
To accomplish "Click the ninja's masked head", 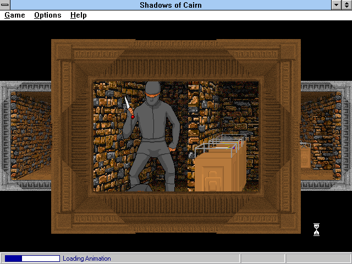I will coord(153,91).
